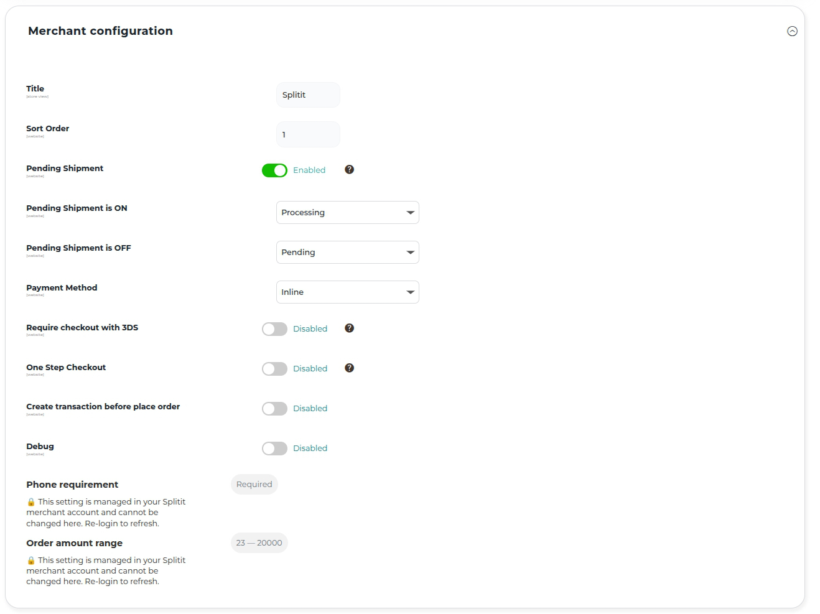Click the Merchant configuration heading
The height and width of the screenshot is (614, 820).
tap(100, 31)
